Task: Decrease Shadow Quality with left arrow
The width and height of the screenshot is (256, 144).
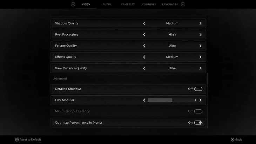Action: point(144,23)
